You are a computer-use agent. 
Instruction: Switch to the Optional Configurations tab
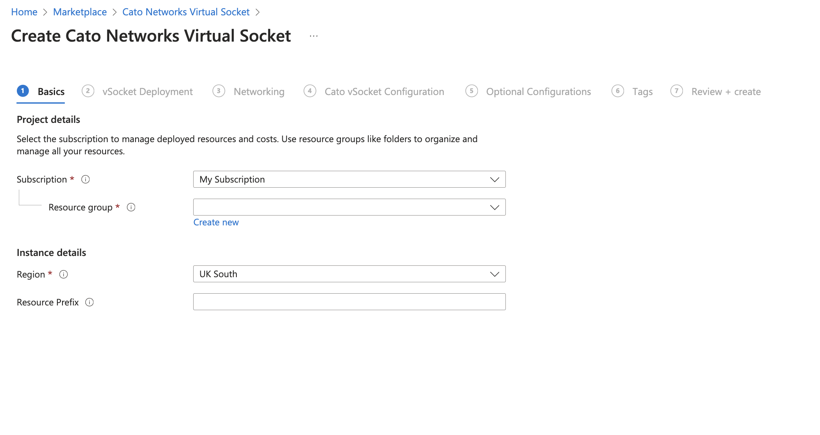(538, 91)
